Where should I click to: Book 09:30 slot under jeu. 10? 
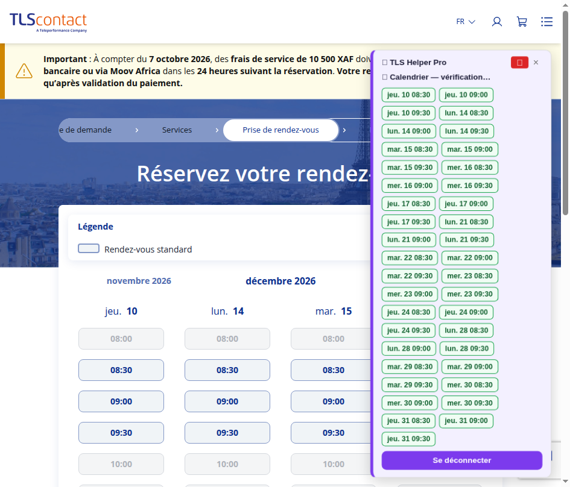point(121,433)
